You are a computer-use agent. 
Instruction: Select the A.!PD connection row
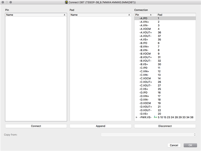point(165,18)
